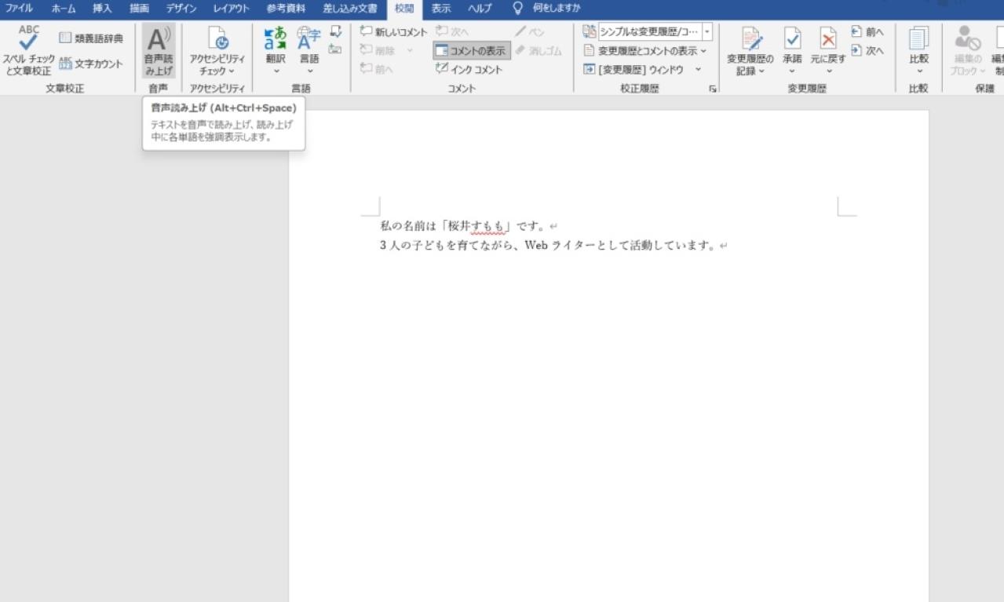This screenshot has height=602, width=1004.
Task: Click the アクセシビリティ チェック document icon
Action: (217, 38)
